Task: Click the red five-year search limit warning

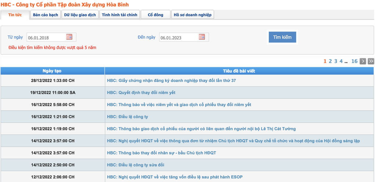Action: pyautogui.click(x=52, y=47)
